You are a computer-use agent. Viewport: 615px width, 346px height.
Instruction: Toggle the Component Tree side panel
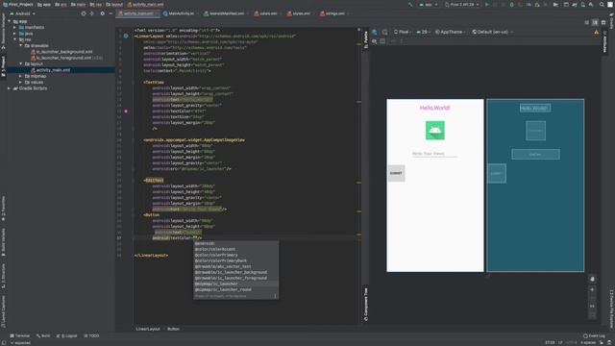[365, 305]
